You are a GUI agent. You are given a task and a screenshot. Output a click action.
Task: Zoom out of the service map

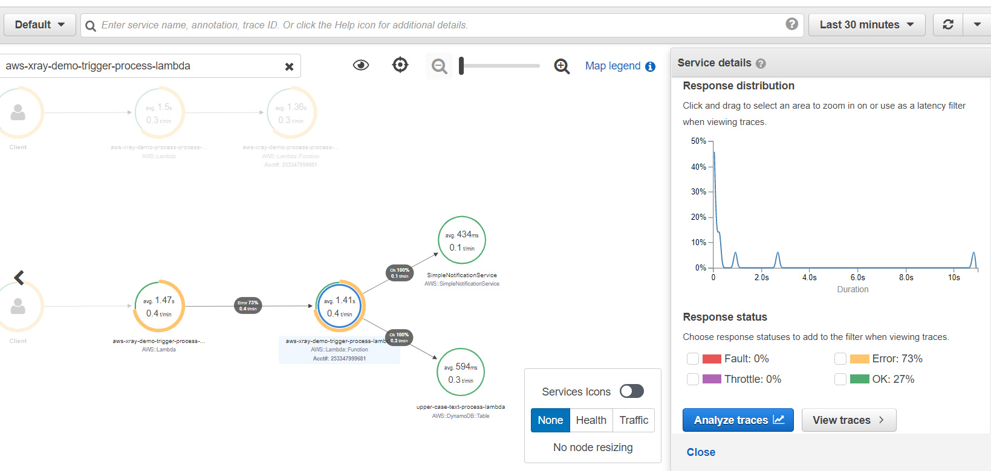pyautogui.click(x=440, y=66)
